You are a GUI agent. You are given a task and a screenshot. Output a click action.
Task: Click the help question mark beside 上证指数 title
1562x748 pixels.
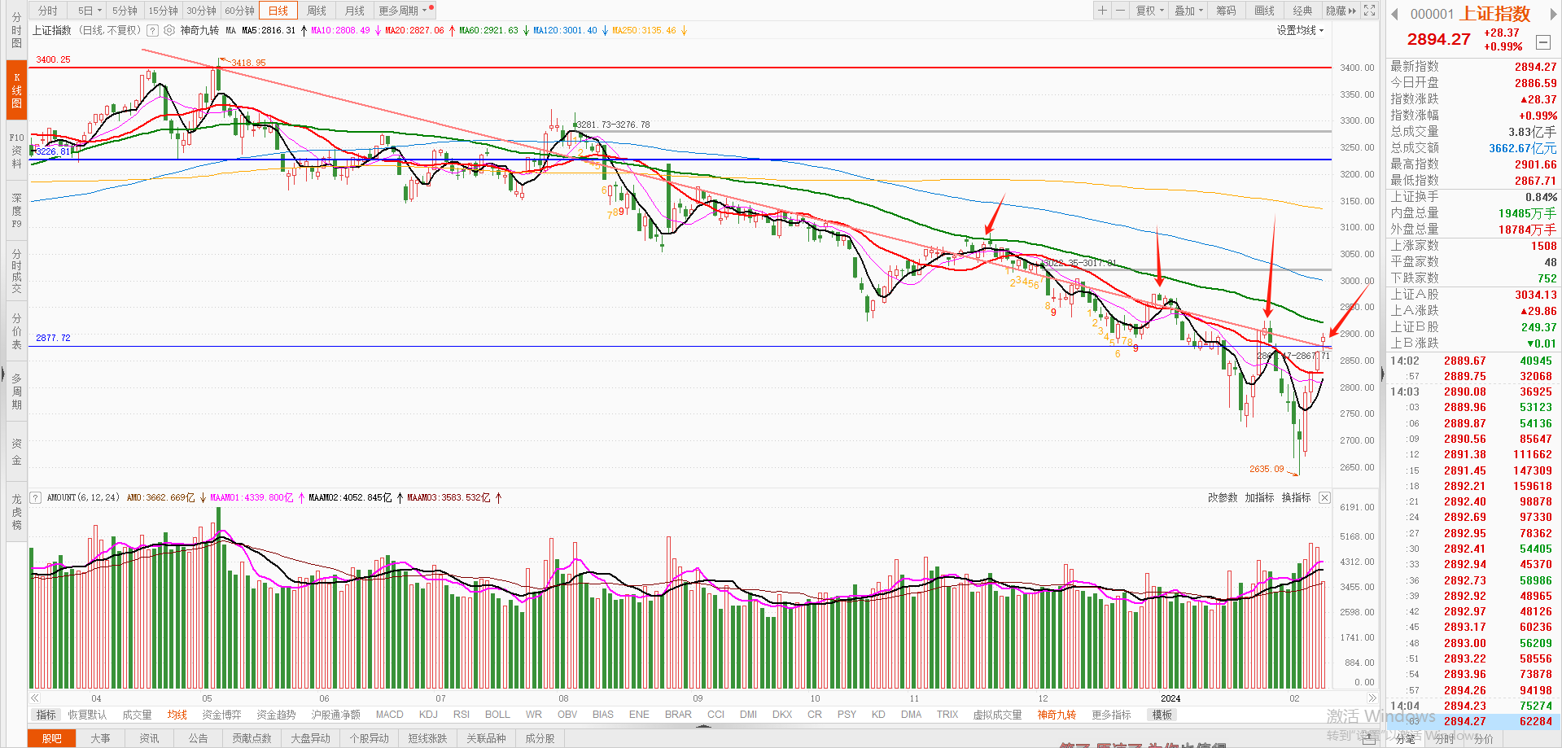pyautogui.click(x=152, y=30)
